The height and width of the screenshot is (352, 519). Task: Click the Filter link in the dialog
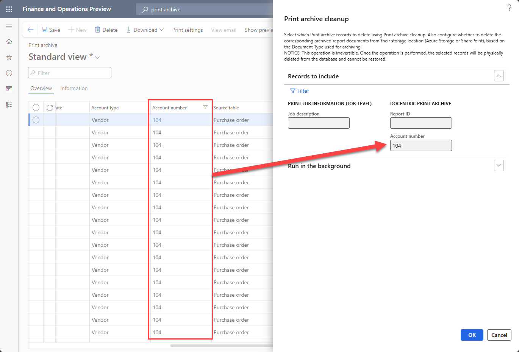tap(299, 91)
